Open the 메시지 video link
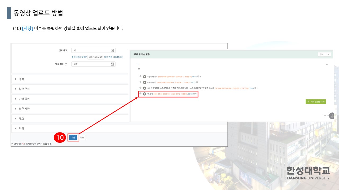This screenshot has width=339, height=190. click(x=150, y=94)
